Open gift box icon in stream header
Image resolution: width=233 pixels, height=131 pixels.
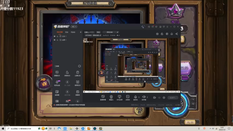(157, 34)
